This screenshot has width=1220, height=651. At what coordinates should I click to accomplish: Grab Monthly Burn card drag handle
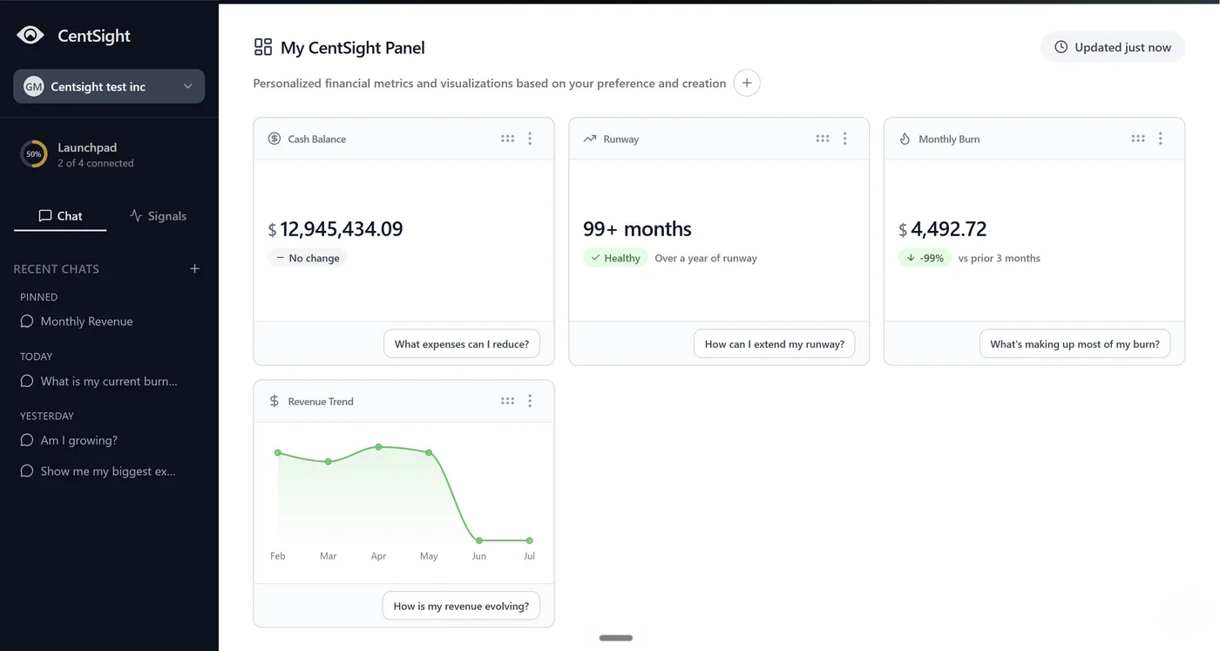(1138, 139)
